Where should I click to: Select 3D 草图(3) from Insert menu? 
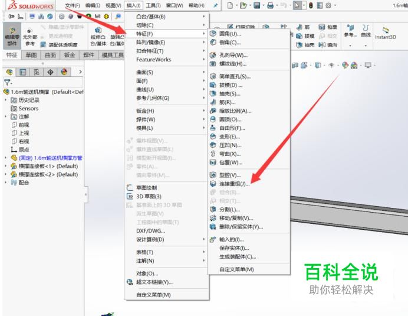[x=166, y=197]
